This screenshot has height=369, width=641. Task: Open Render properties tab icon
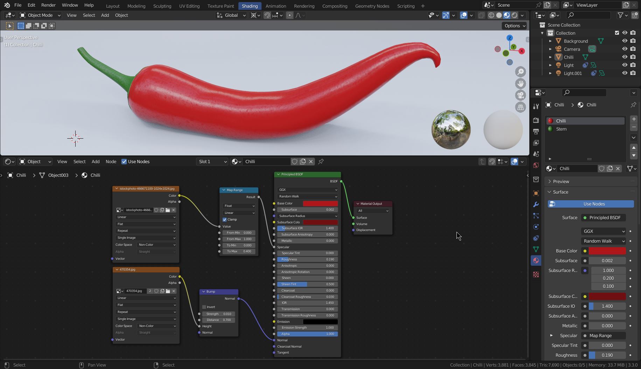point(536,120)
